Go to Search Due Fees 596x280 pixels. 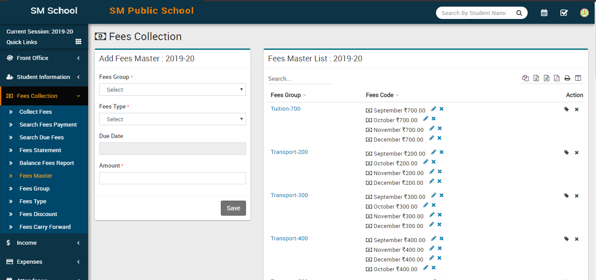[41, 137]
